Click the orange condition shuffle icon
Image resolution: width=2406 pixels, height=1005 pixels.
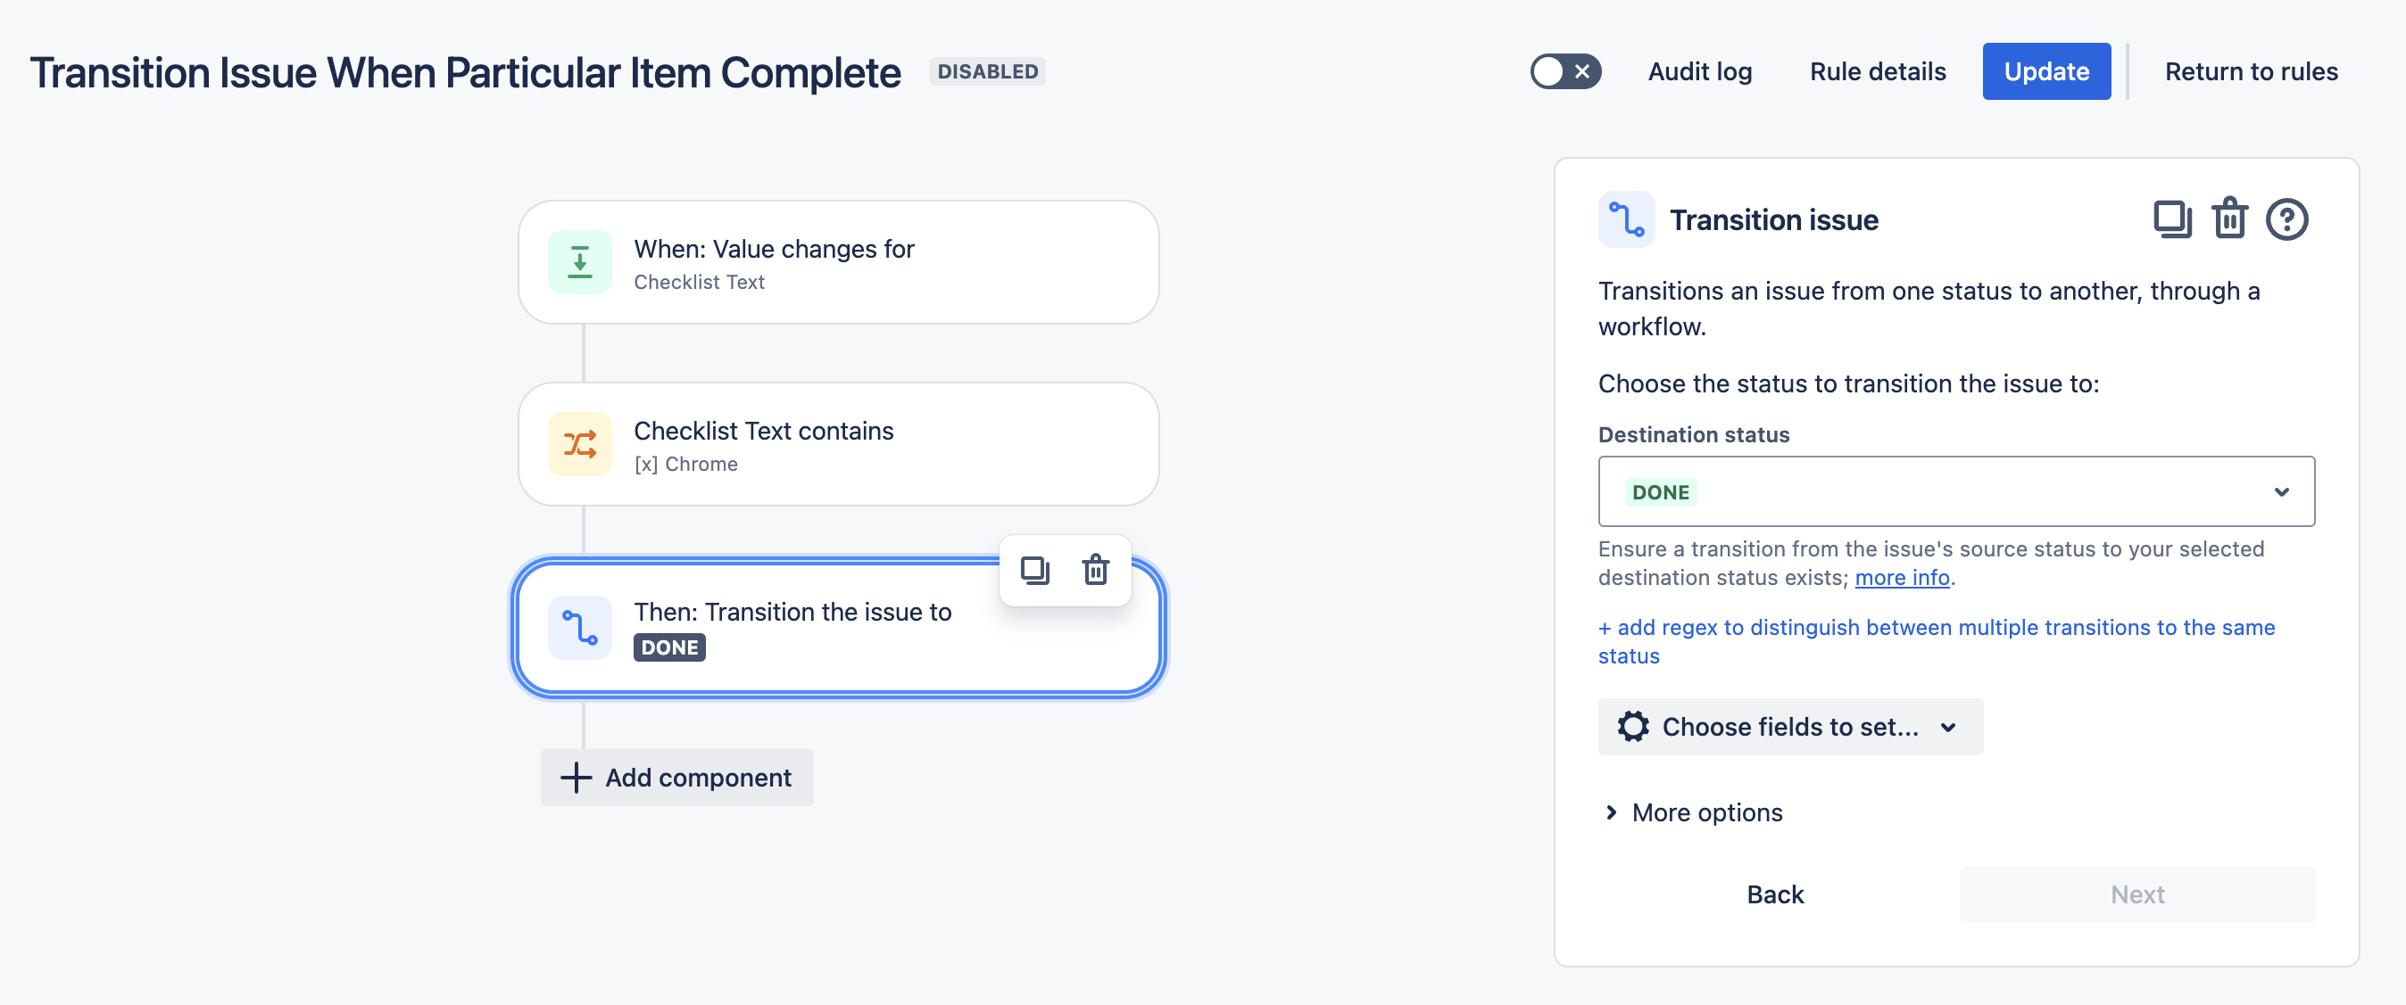coord(579,444)
